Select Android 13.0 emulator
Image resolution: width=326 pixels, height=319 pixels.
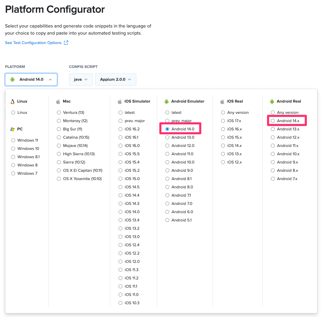[x=167, y=137]
